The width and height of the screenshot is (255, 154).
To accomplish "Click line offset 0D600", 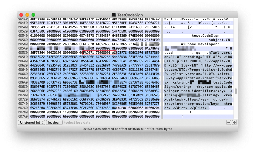I will [23, 61].
